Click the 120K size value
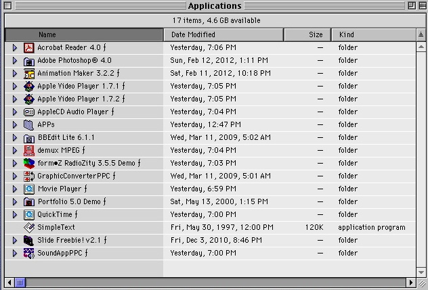 pyautogui.click(x=314, y=227)
